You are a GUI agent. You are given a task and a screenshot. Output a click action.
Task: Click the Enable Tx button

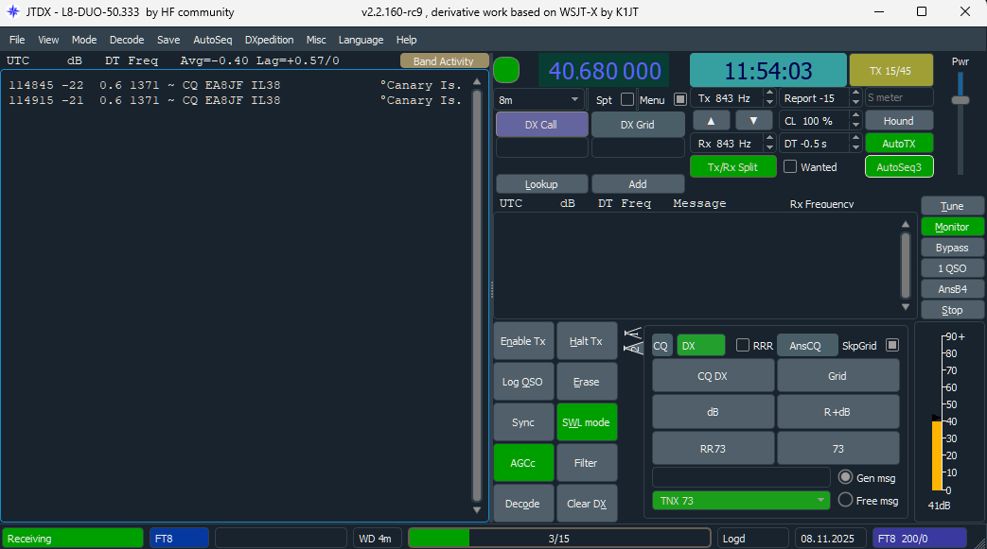click(523, 341)
